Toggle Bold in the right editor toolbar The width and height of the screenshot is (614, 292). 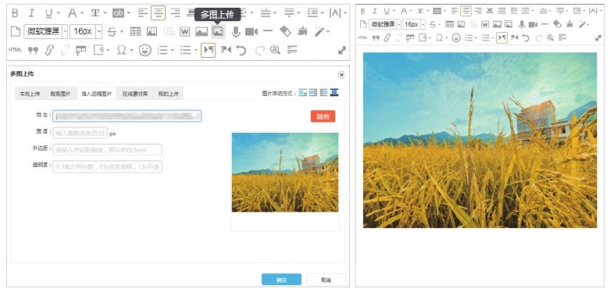coord(362,11)
